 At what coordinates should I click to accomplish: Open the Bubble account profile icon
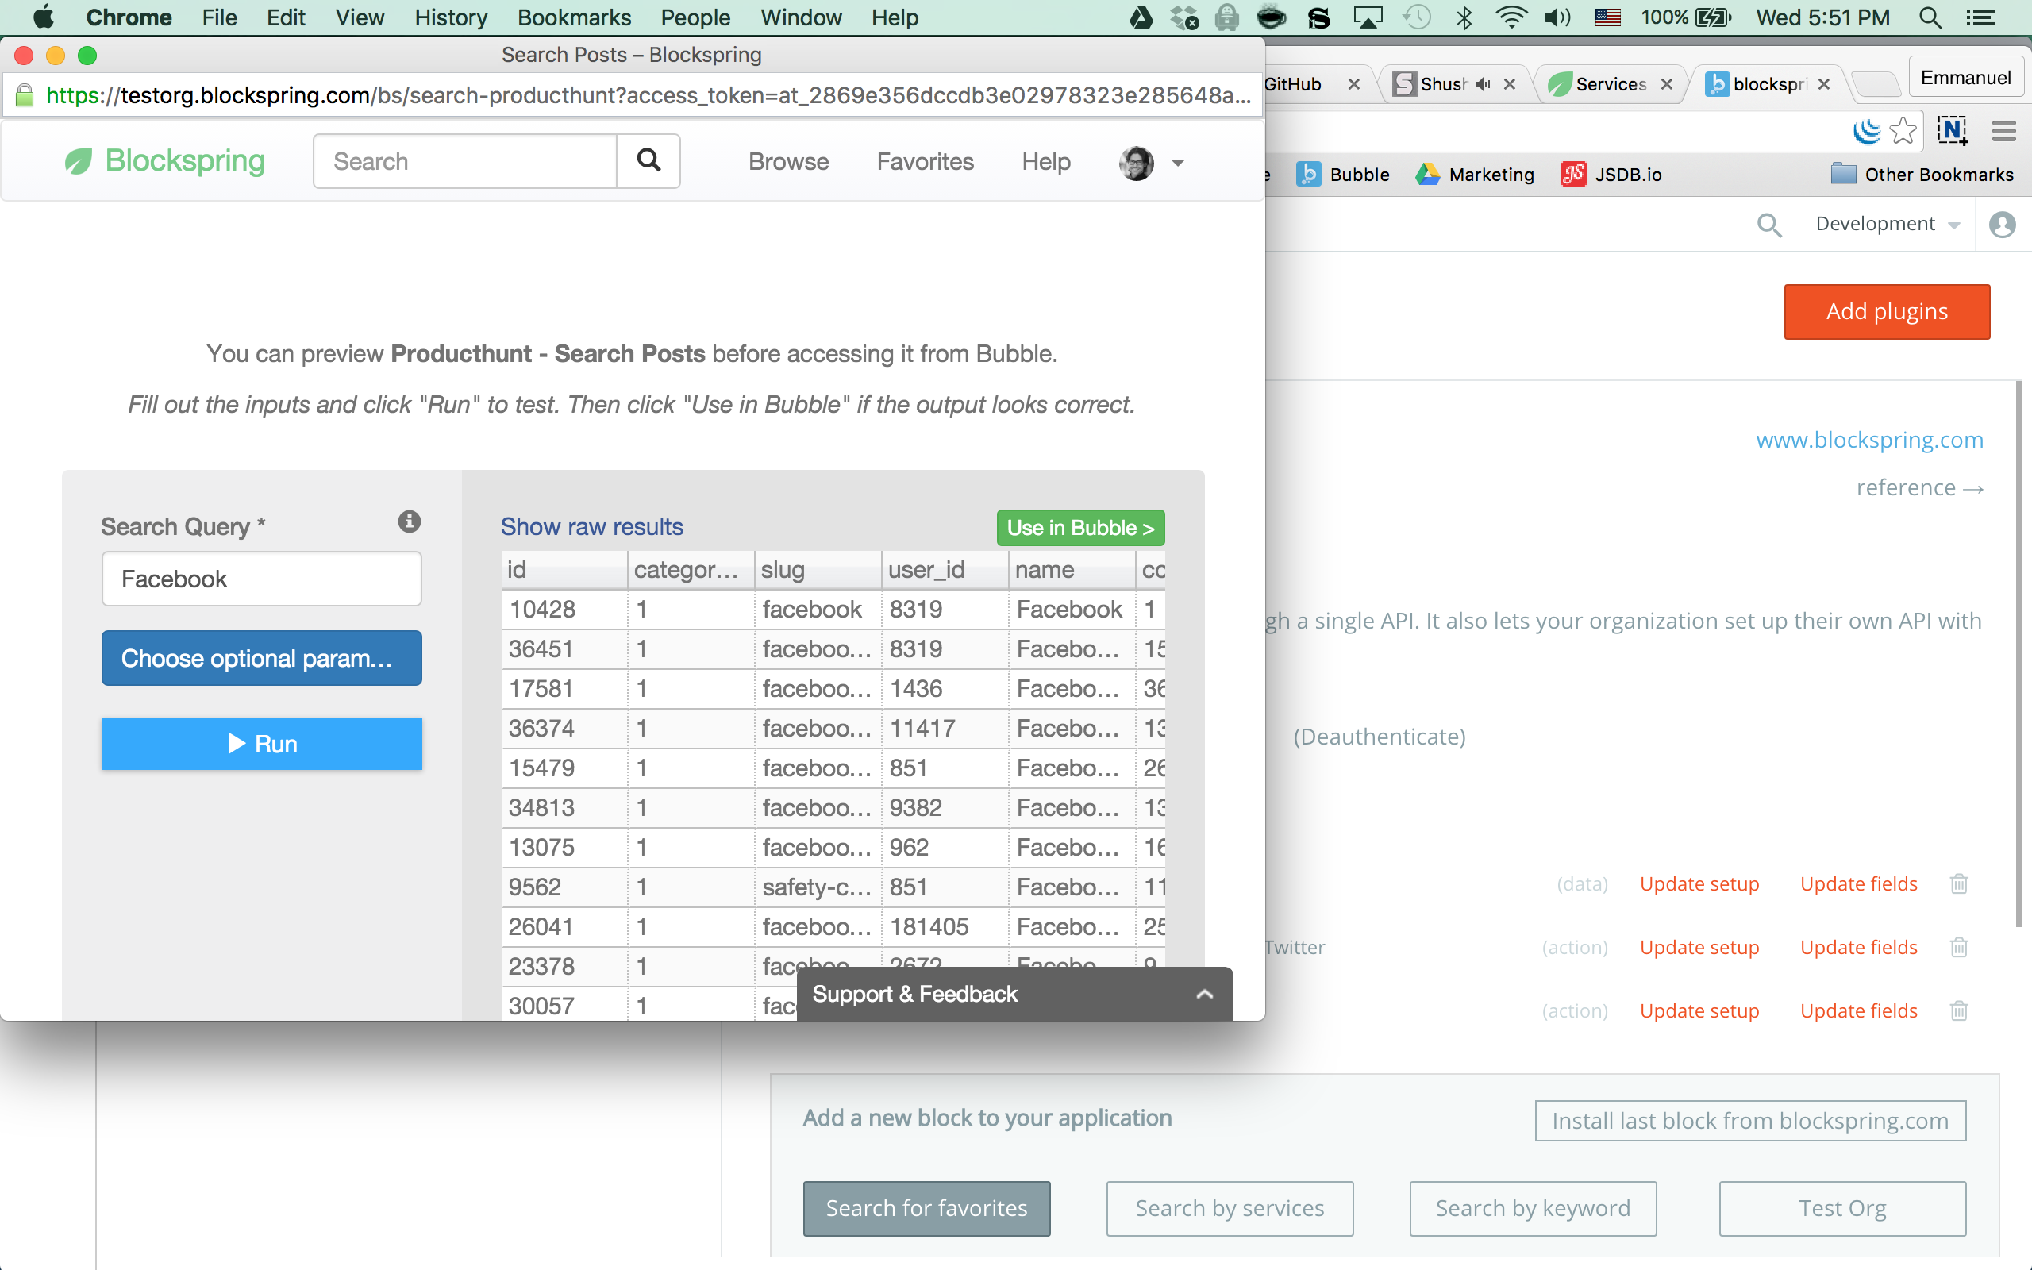2003,225
